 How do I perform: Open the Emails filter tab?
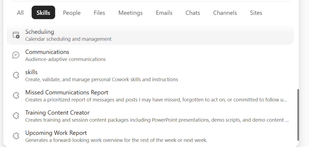[x=164, y=13]
